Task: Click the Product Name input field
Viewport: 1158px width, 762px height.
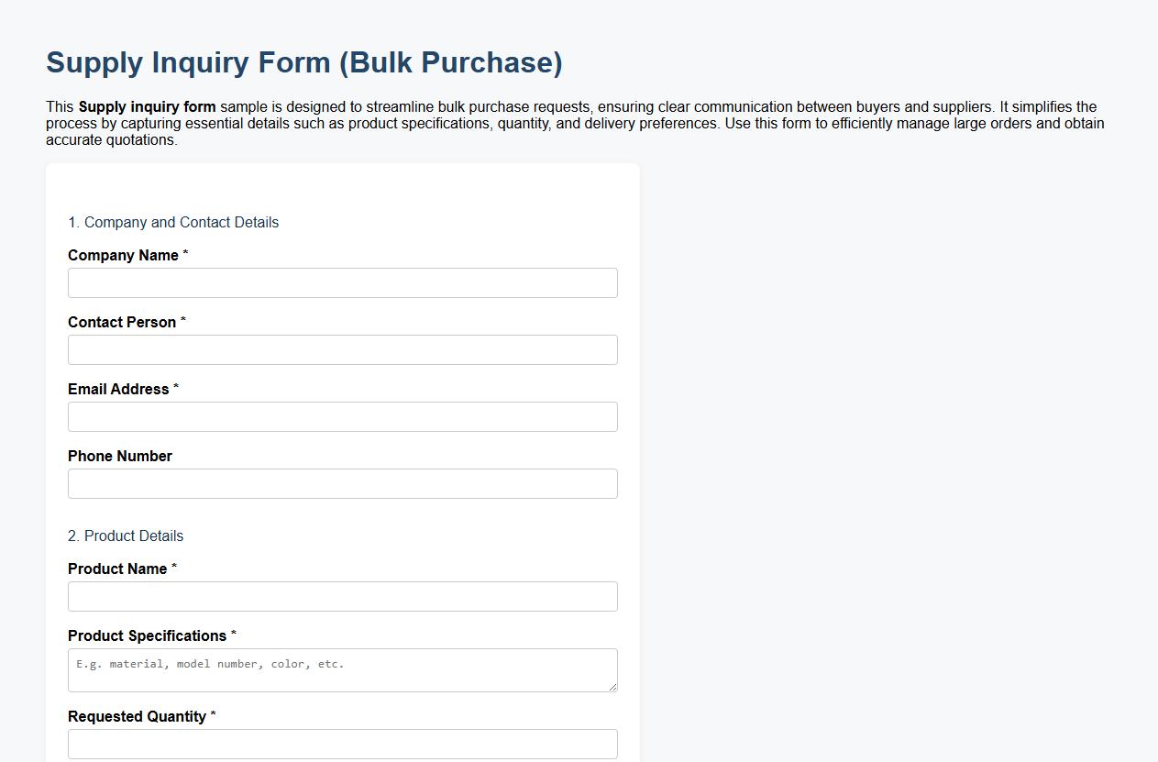Action: point(342,596)
